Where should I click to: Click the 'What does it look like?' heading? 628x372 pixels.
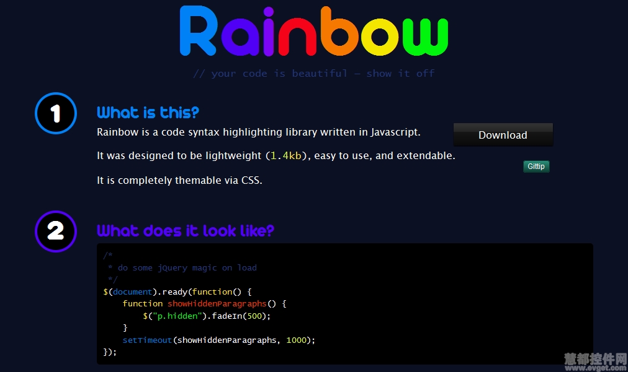point(186,230)
